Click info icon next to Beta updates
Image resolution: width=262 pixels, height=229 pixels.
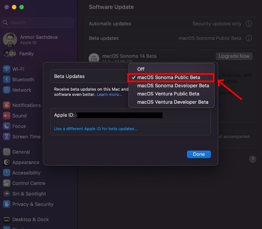[248, 38]
